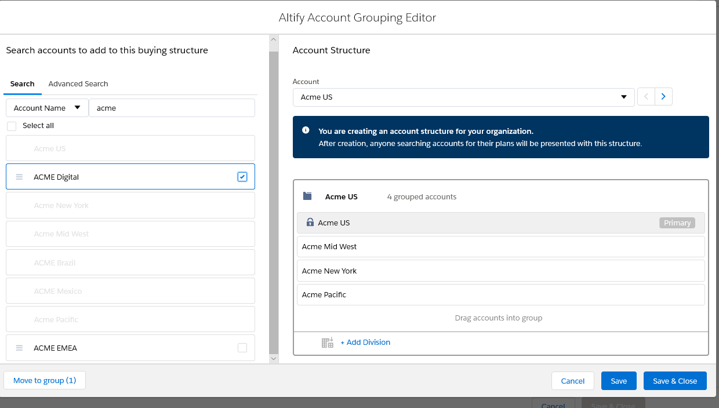The height and width of the screenshot is (408, 719).
Task: Tick the Select all checkbox
Action: (x=12, y=126)
